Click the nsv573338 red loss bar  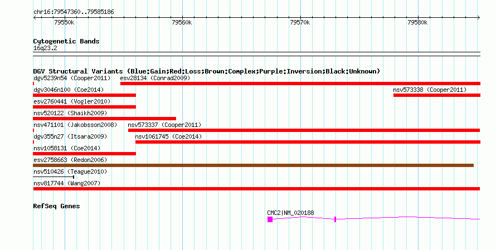pos(437,95)
